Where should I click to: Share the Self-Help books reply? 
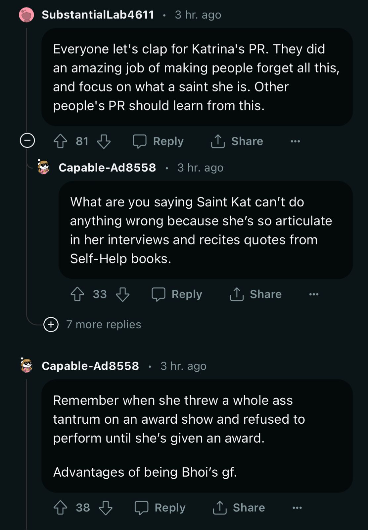(255, 294)
